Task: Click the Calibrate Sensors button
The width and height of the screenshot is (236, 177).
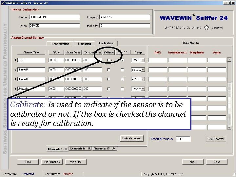Action: (132, 138)
